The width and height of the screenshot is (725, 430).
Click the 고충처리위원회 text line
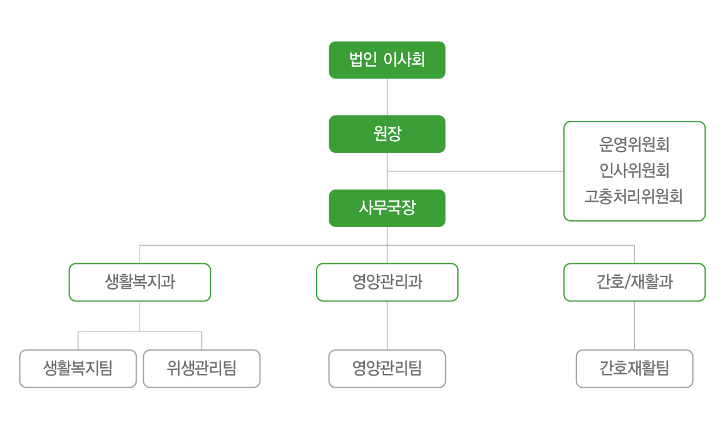click(634, 197)
